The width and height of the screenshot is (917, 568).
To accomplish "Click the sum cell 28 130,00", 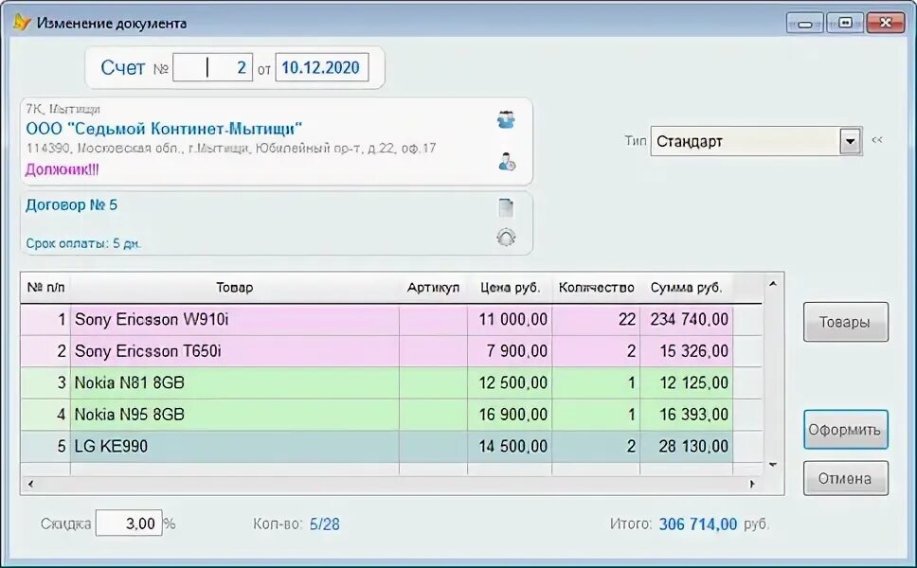I will (x=687, y=447).
